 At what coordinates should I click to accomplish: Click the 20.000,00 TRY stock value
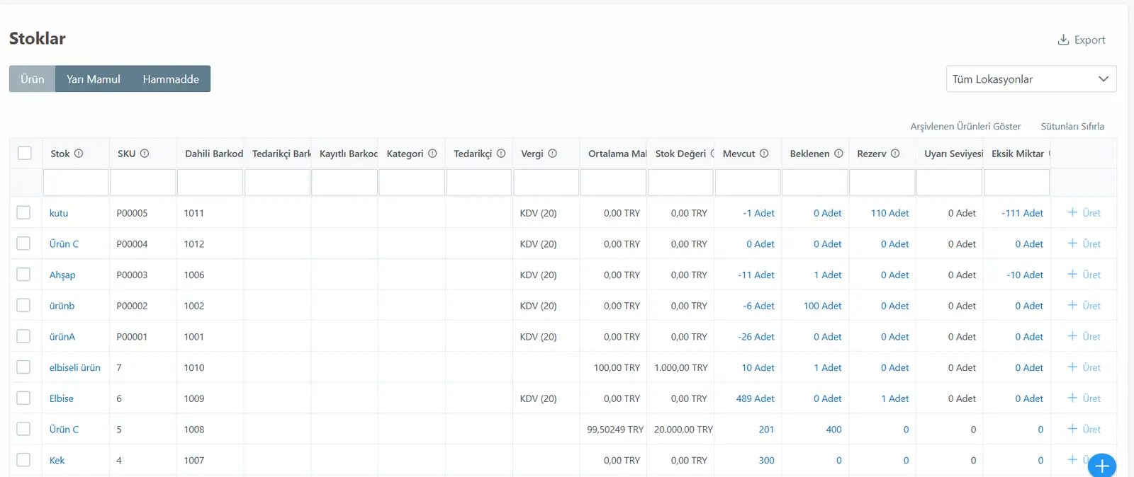(x=683, y=430)
